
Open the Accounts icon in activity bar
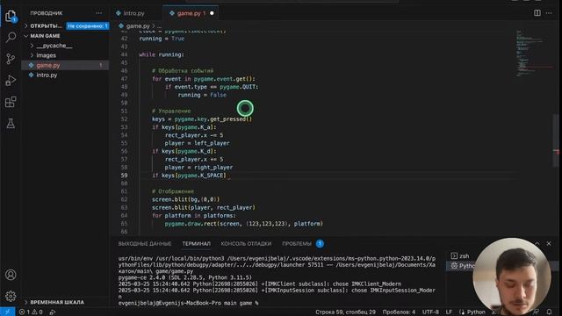click(x=11, y=275)
